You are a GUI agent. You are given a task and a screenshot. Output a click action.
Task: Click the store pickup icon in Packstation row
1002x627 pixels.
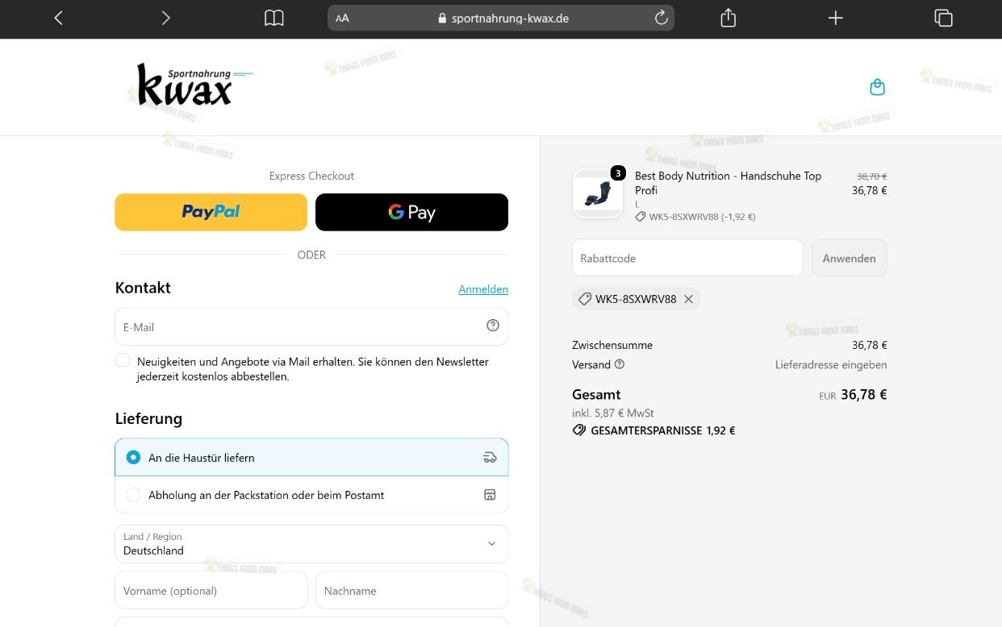click(x=490, y=495)
